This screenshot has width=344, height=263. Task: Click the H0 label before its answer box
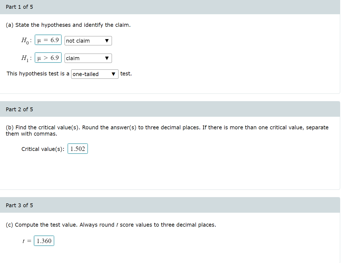[x=25, y=40]
